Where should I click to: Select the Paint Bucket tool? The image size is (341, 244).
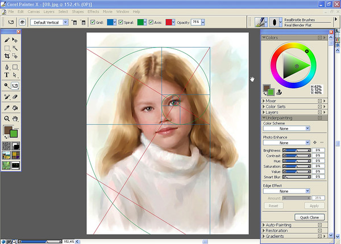coord(15,108)
